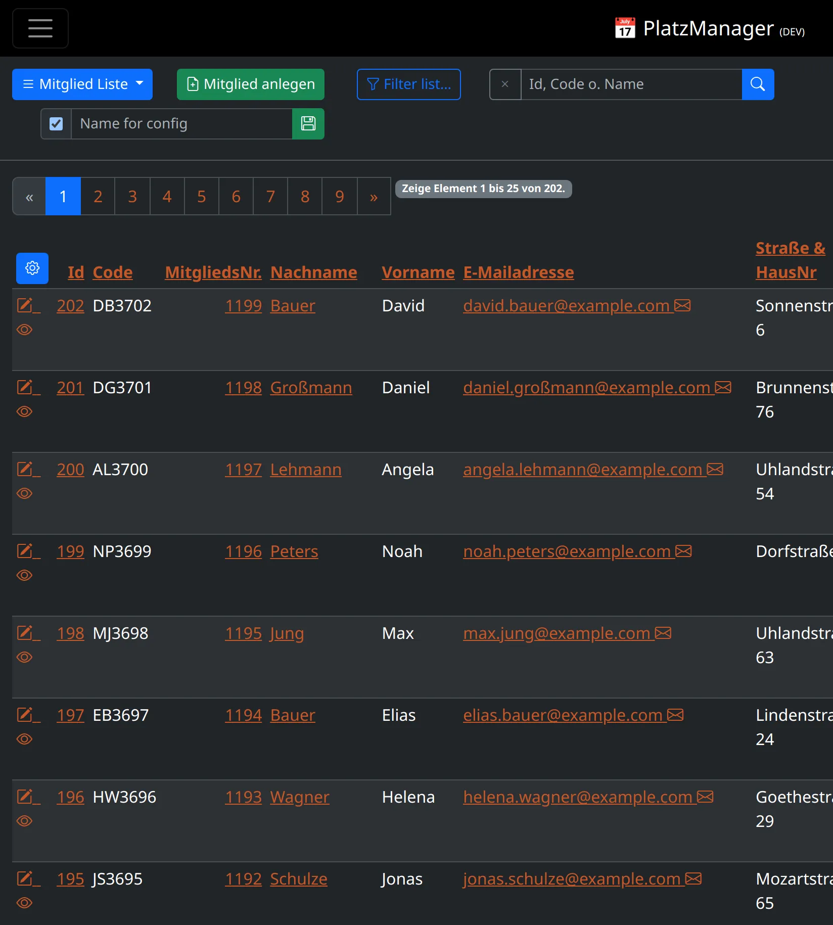
Task: Click the search magnifier button
Action: click(x=758, y=84)
